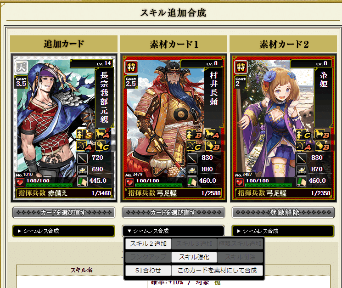This screenshot has width=342, height=288.
Task: Click the 特 rarity icon on 糸姫 card
Action: (241, 67)
